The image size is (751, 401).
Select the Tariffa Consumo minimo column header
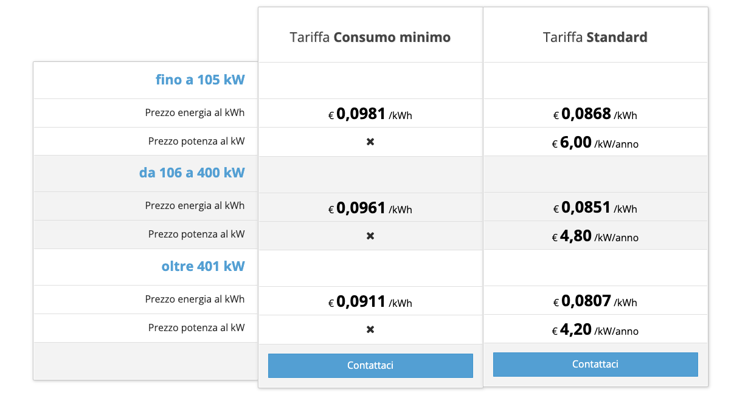click(x=370, y=38)
